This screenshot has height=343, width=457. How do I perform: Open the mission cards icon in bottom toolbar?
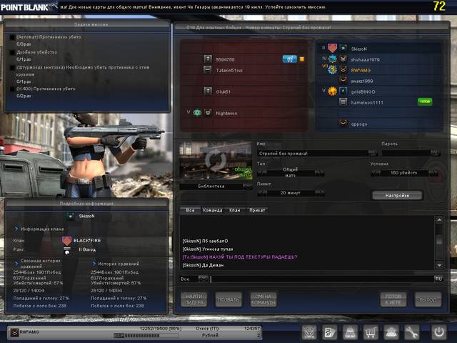click(330, 332)
